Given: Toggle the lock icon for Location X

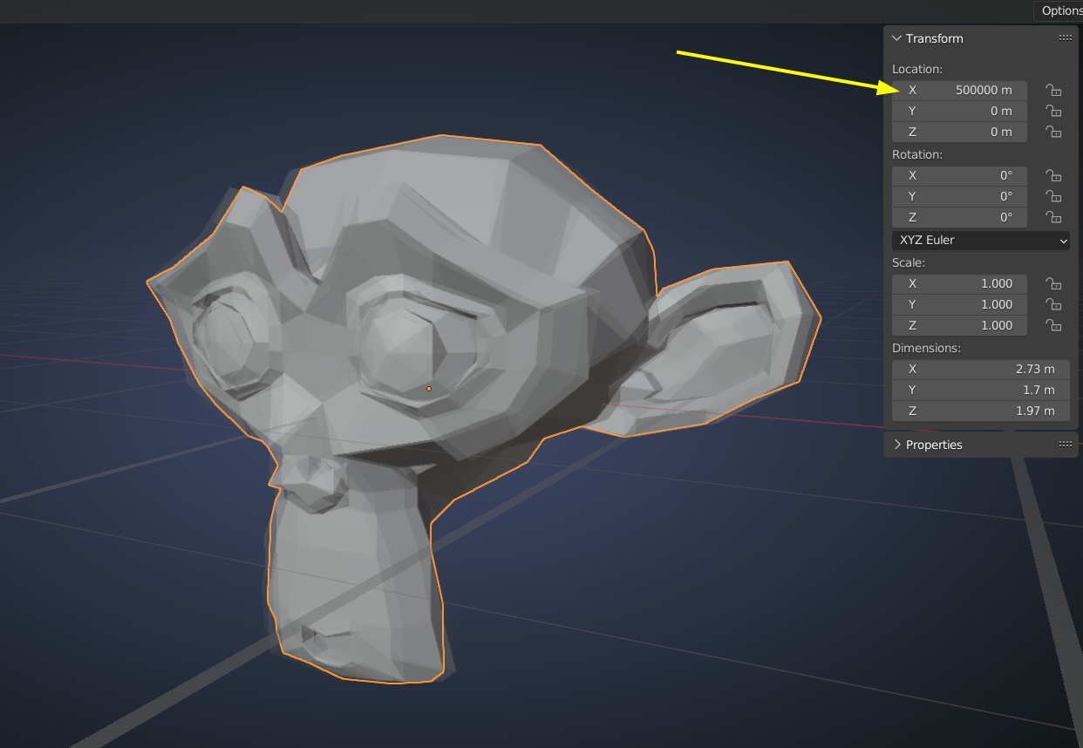Looking at the screenshot, I should [1053, 90].
